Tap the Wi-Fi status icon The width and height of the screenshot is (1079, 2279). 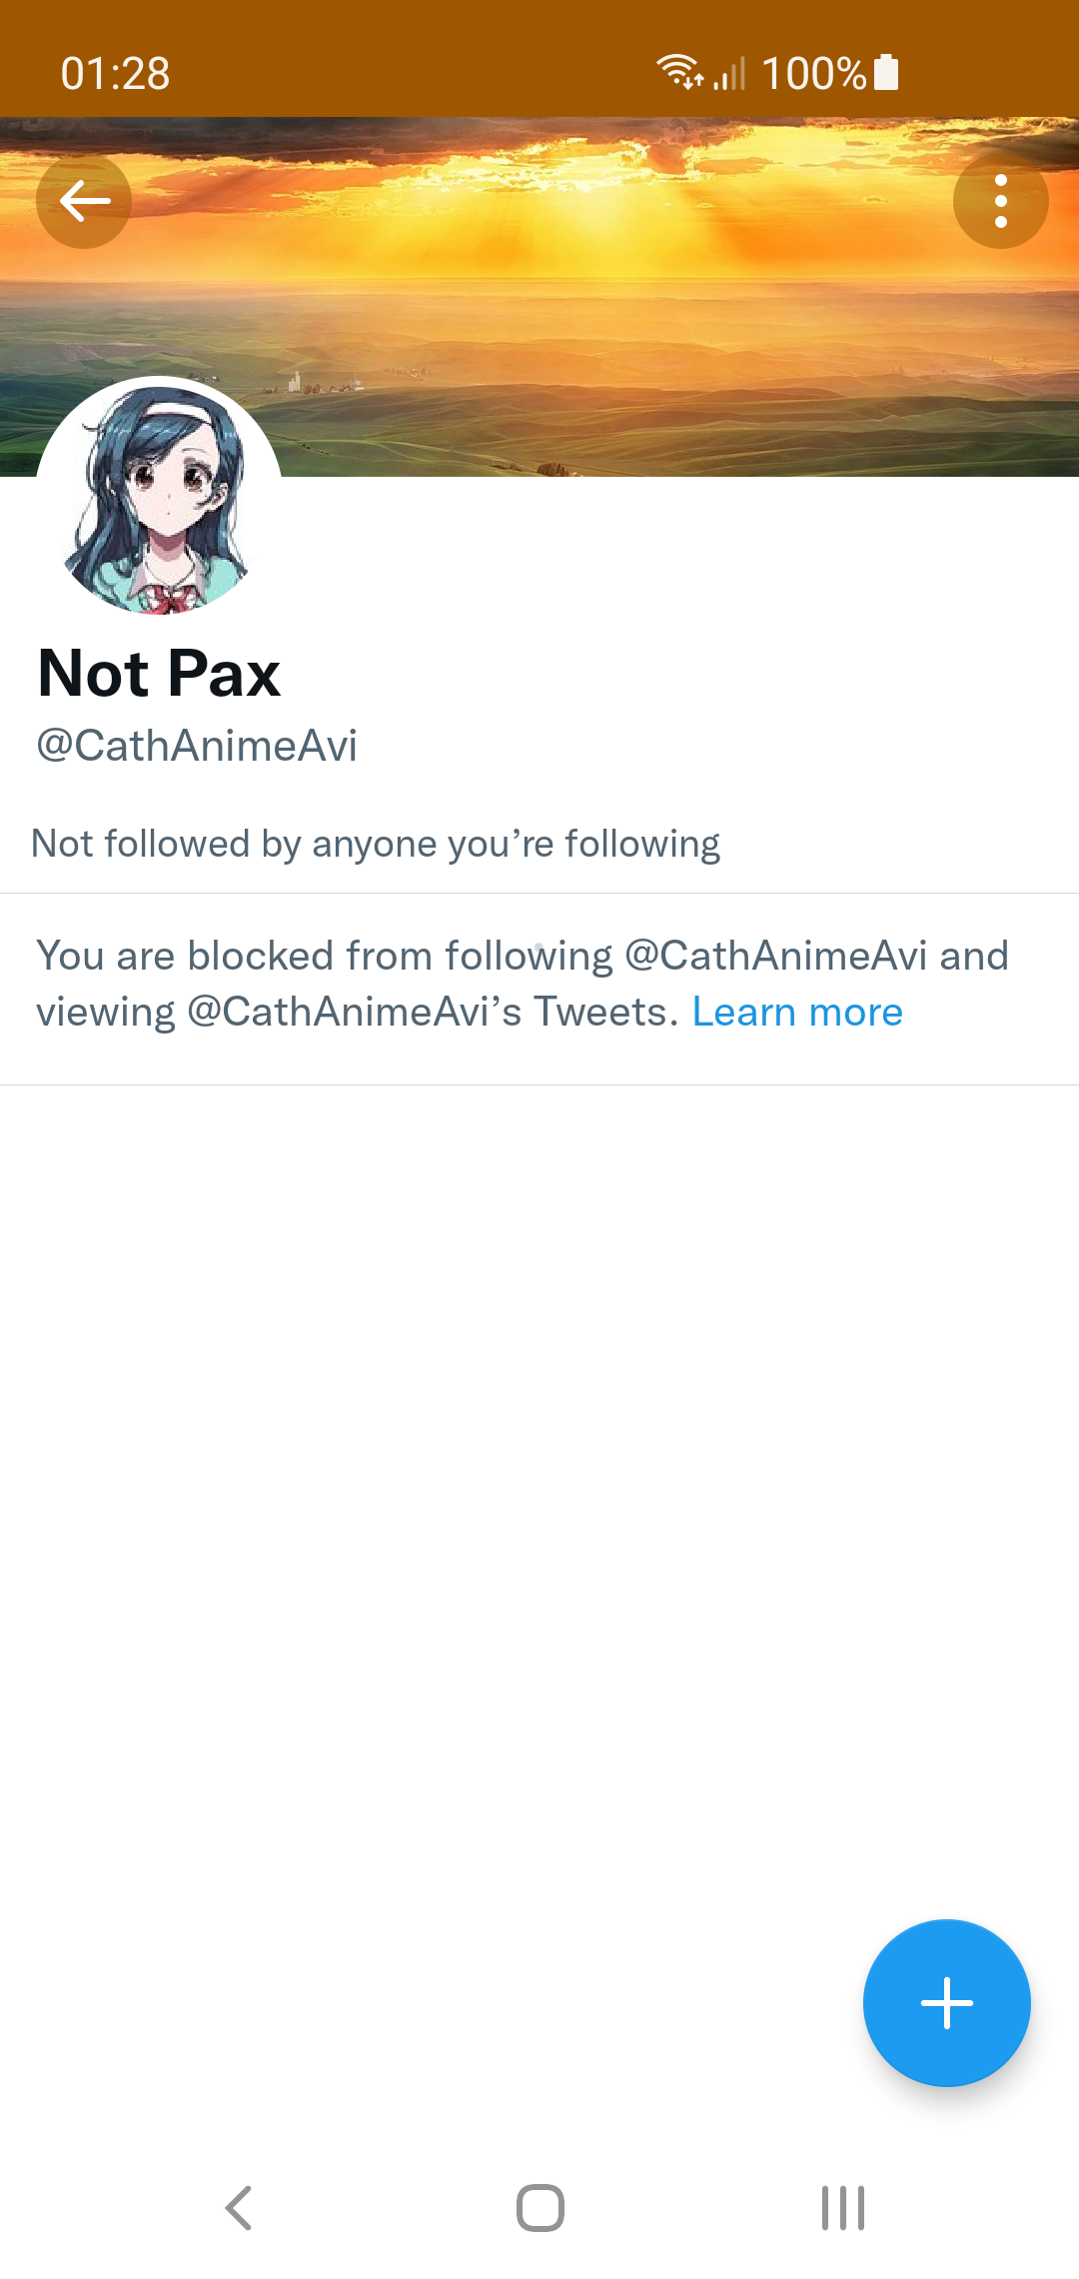(679, 72)
